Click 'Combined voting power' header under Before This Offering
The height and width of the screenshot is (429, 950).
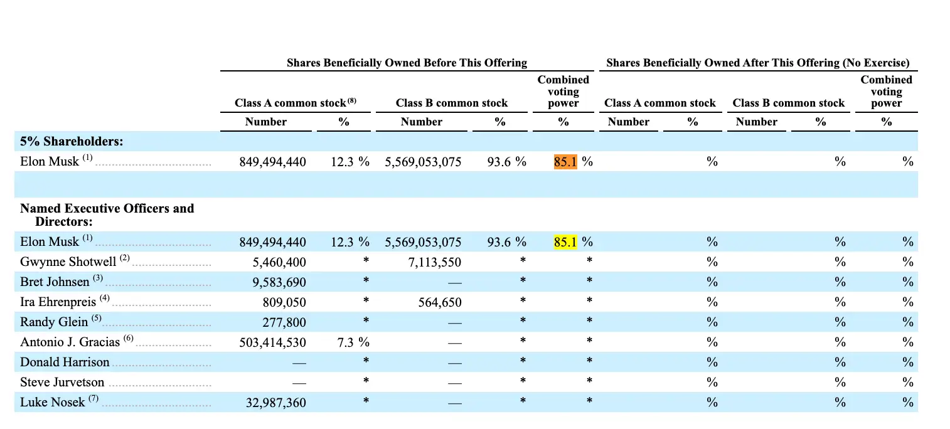coord(563,92)
